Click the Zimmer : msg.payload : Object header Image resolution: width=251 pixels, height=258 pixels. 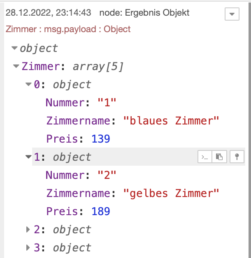pyautogui.click(x=68, y=29)
